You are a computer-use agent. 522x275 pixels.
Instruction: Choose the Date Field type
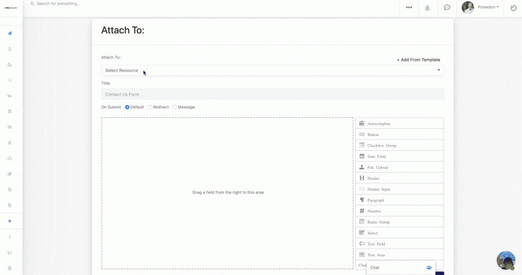coord(400,156)
